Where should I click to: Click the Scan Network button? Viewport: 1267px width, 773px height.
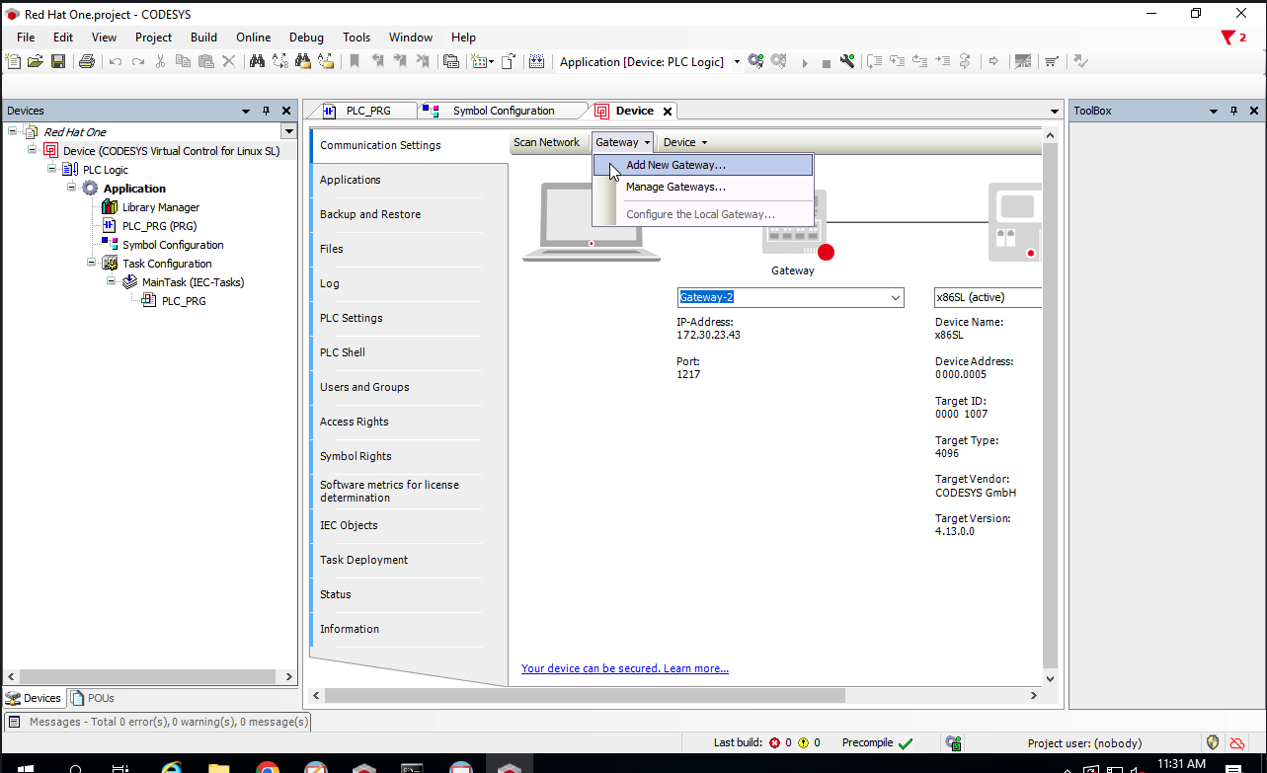[x=546, y=142]
